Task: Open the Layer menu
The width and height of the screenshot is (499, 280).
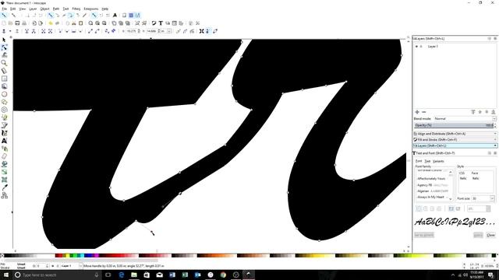Action: 33,9
